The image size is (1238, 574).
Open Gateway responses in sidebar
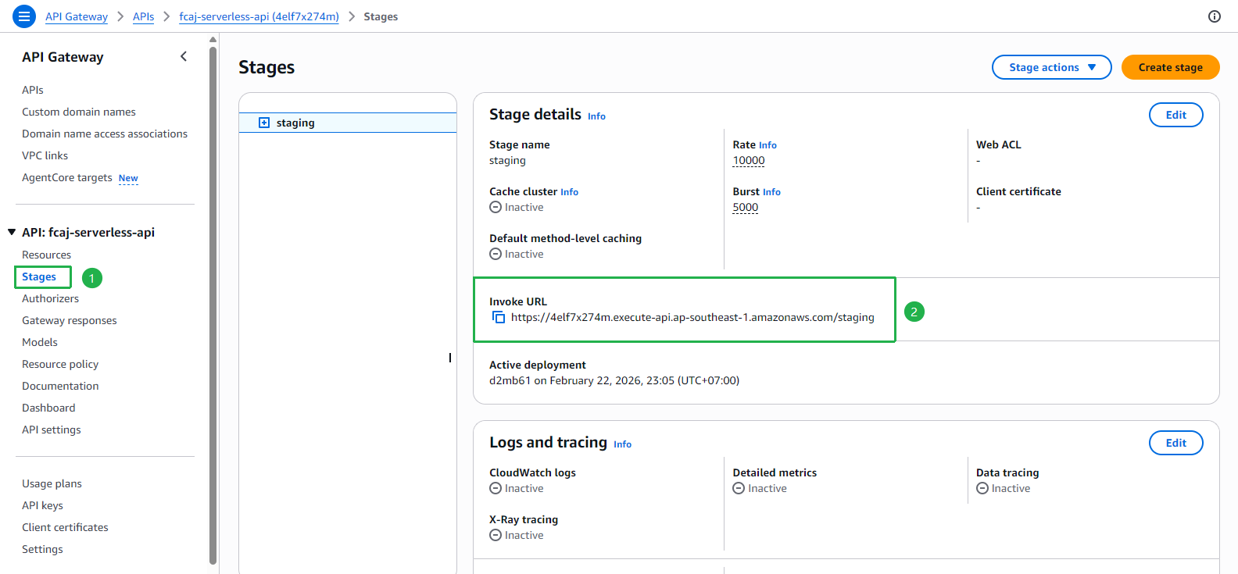70,320
